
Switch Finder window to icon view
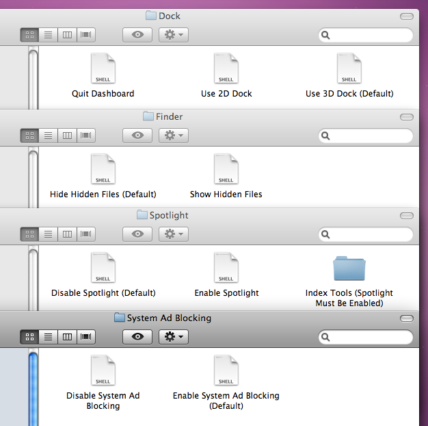(x=29, y=136)
